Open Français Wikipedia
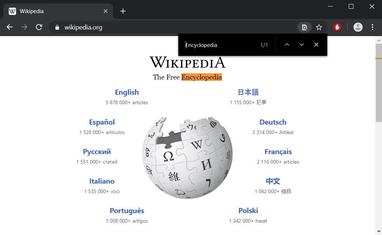 pyautogui.click(x=278, y=152)
